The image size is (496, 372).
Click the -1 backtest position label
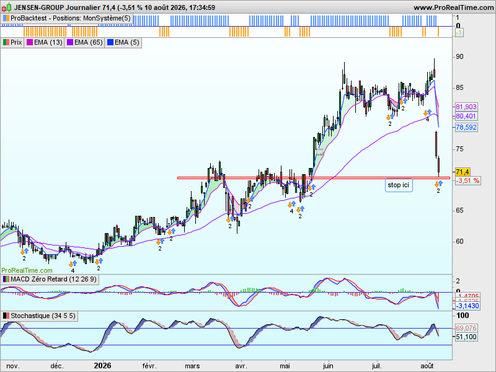[x=459, y=33]
